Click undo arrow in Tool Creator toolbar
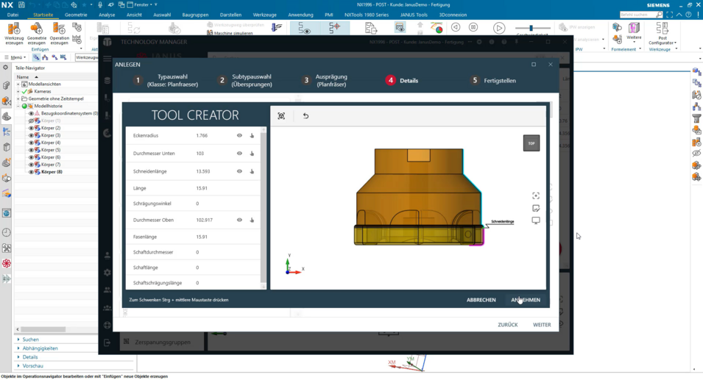The image size is (703, 380). coord(305,116)
